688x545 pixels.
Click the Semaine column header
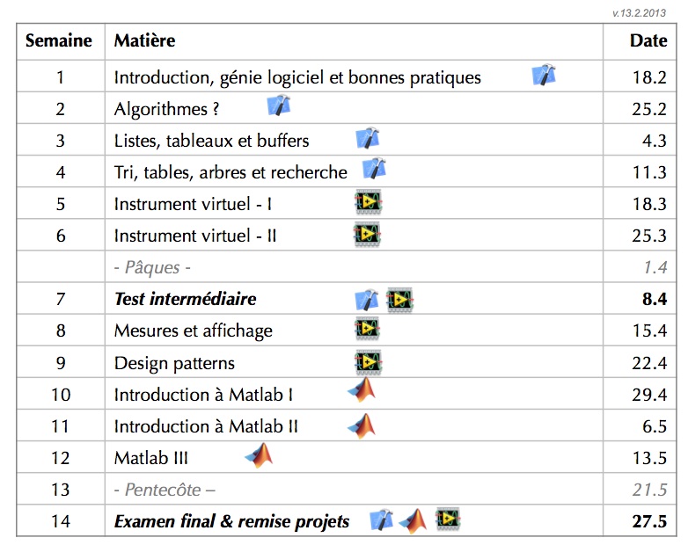pos(60,40)
